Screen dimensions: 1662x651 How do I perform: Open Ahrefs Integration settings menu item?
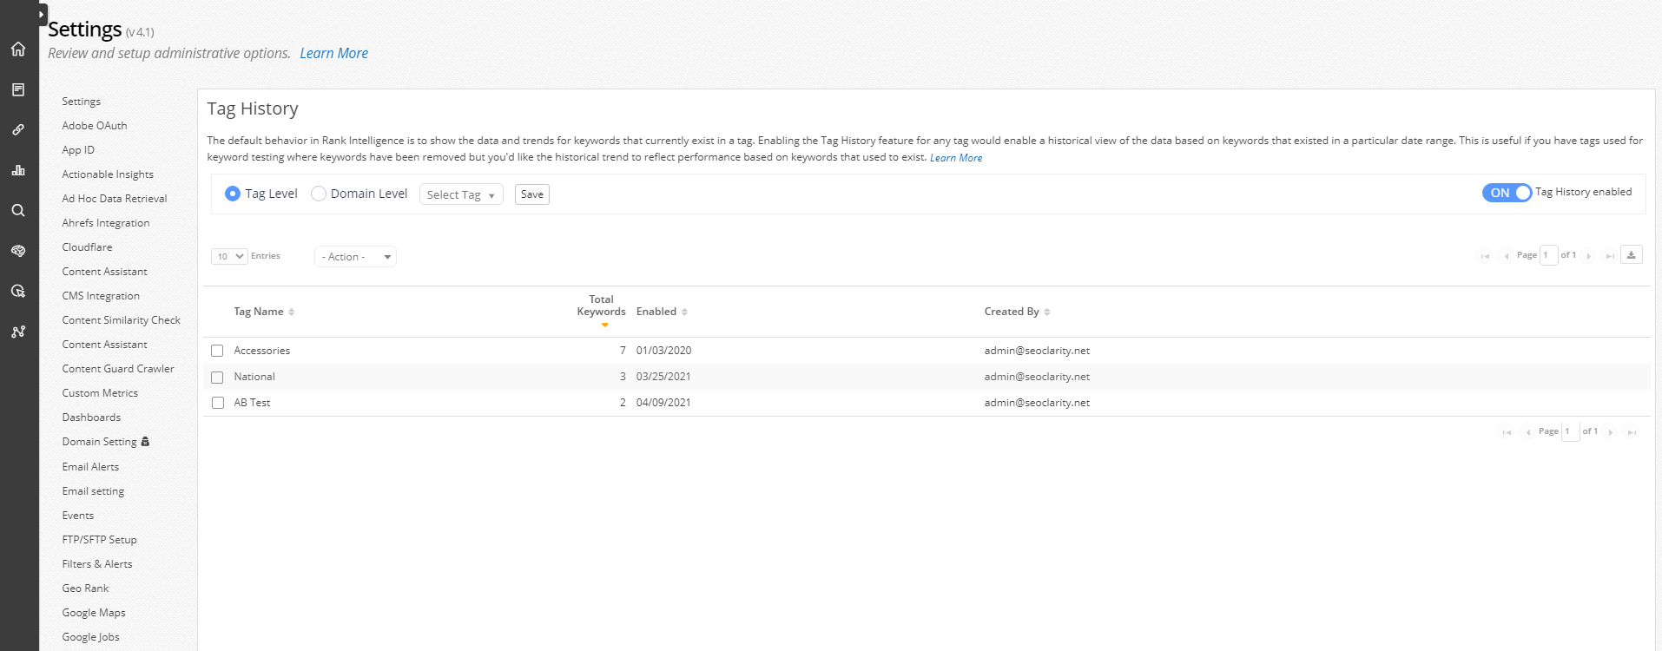coord(106,223)
